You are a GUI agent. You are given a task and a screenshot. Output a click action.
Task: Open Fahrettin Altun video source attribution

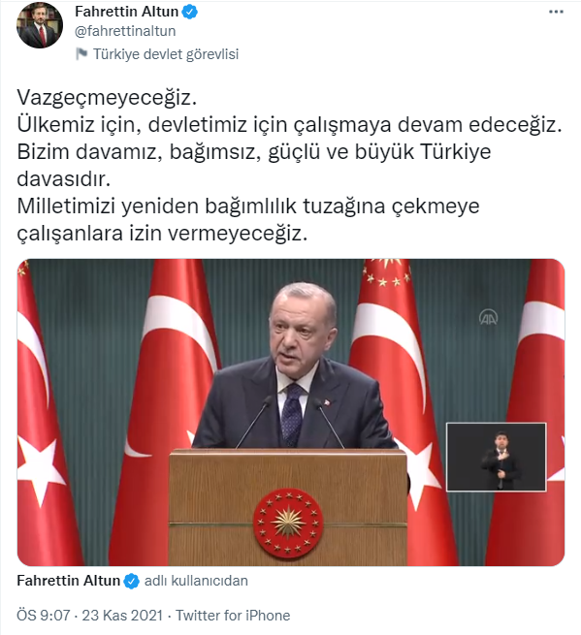[69, 581]
